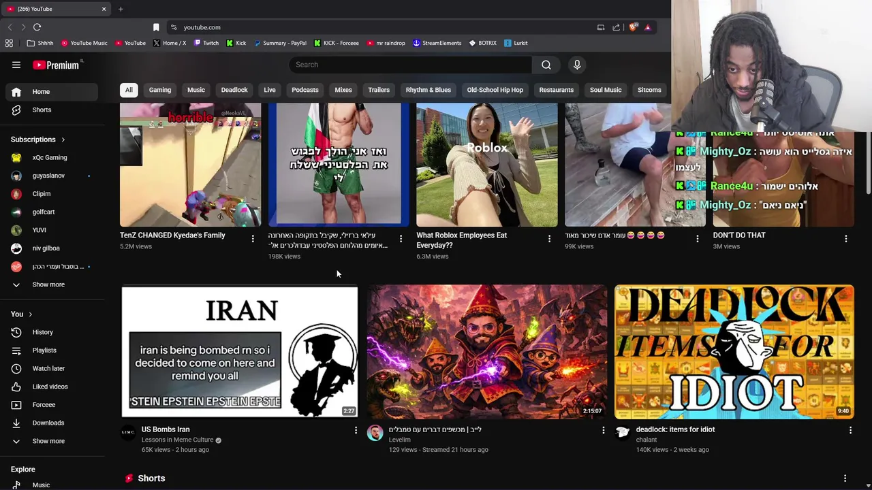Play the wizards livestream thumbnail
872x490 pixels.
487,351
